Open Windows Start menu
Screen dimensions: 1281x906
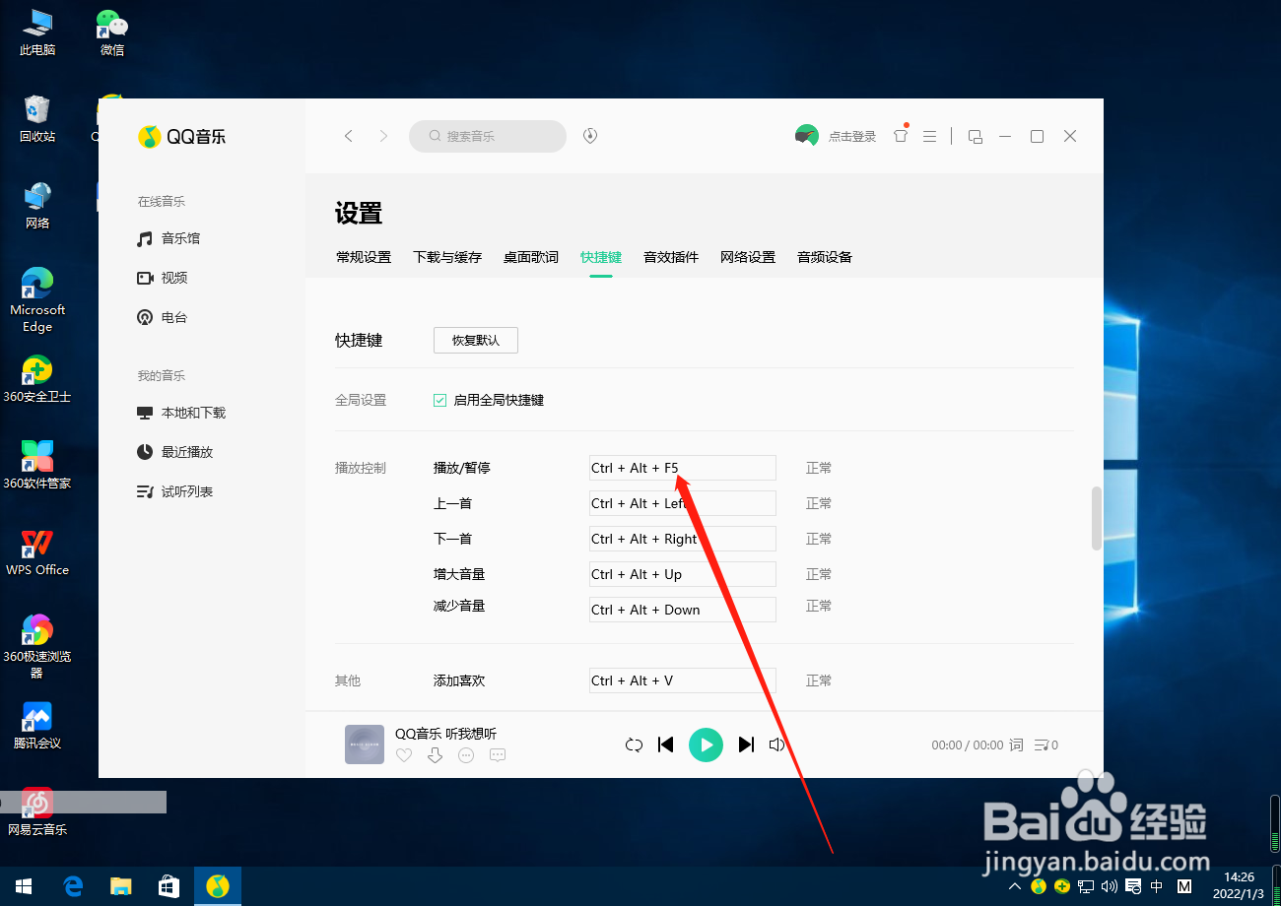[x=24, y=886]
